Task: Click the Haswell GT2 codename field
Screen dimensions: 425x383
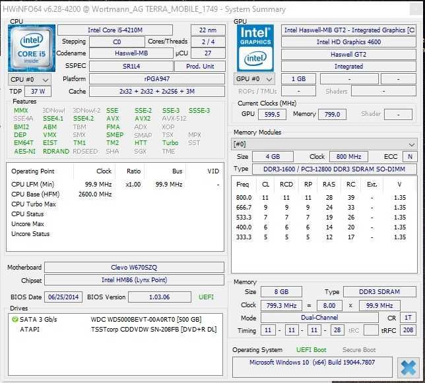Action: [x=348, y=55]
